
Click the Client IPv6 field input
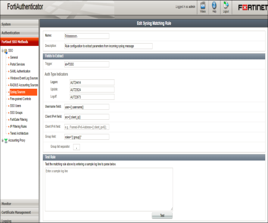87,127
